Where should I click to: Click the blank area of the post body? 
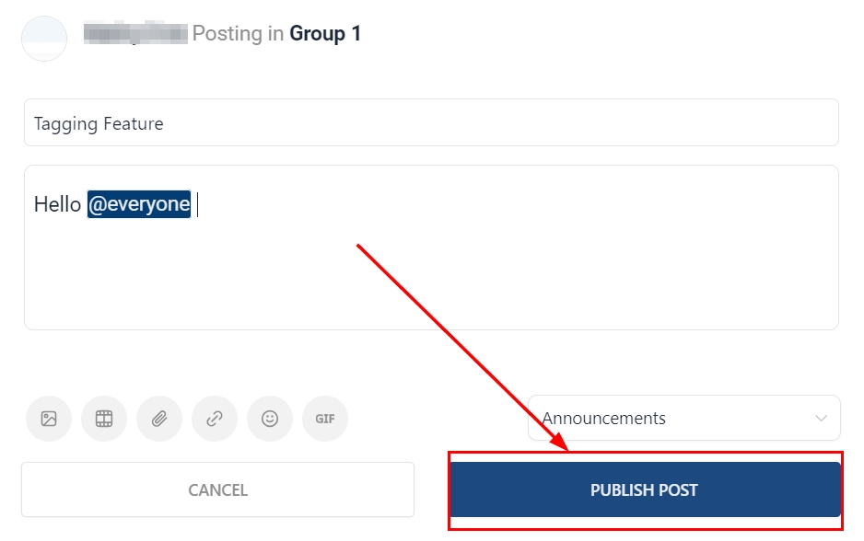click(431, 276)
